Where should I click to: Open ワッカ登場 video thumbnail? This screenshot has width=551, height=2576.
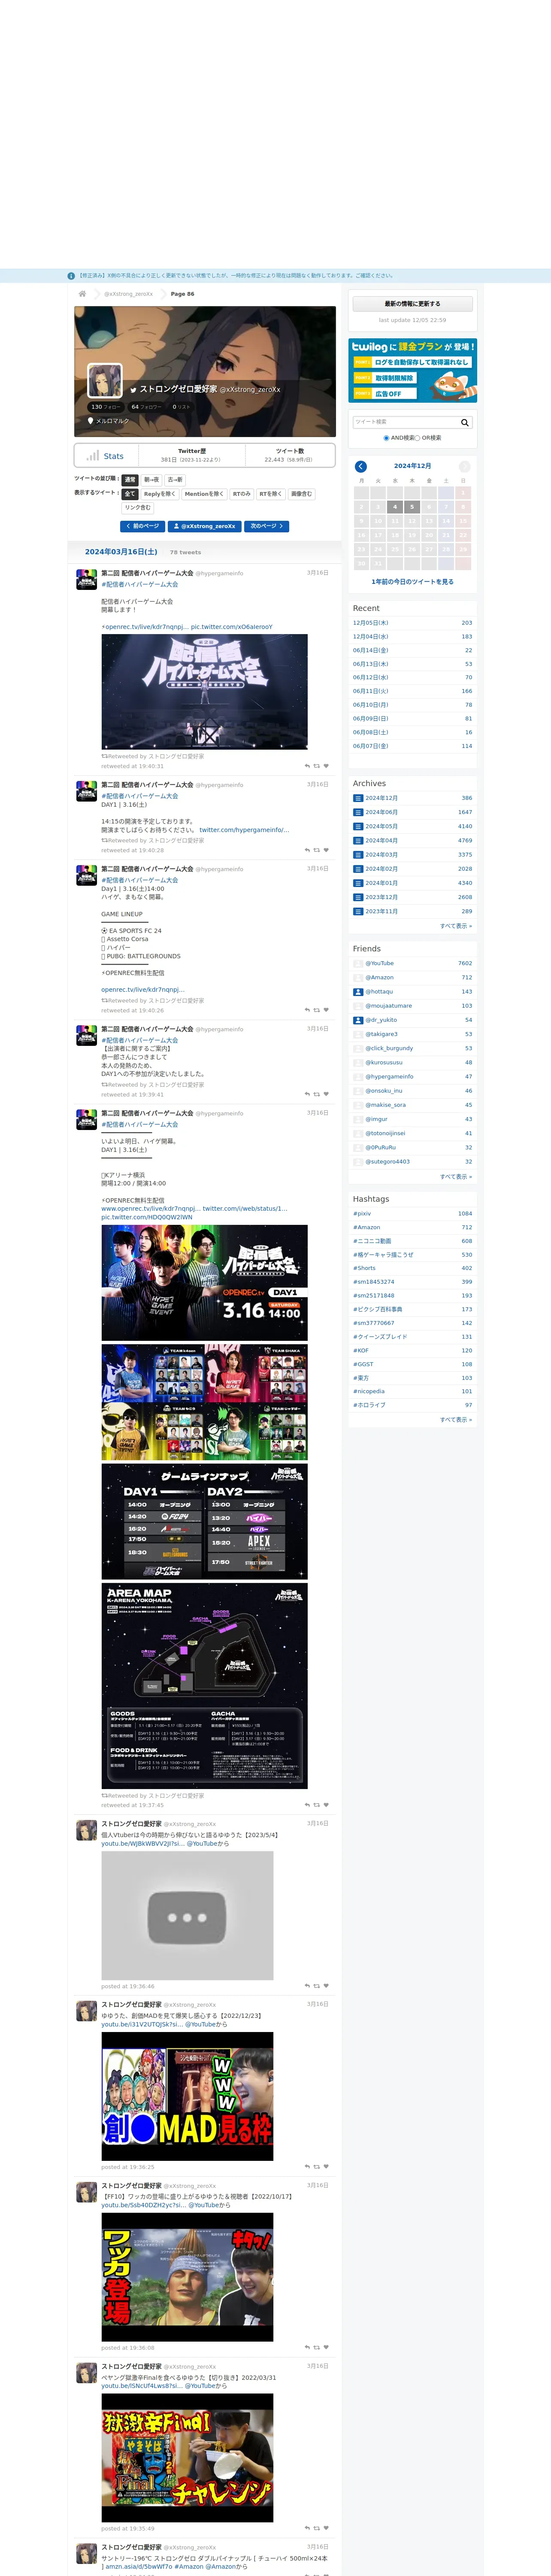coord(187,2277)
